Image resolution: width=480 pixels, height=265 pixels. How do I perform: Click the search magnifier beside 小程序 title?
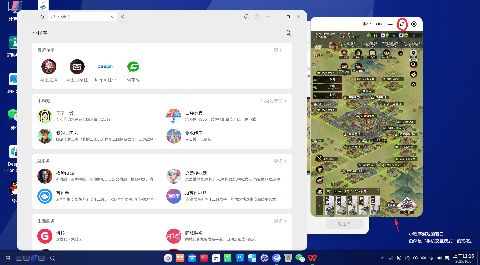click(x=288, y=33)
